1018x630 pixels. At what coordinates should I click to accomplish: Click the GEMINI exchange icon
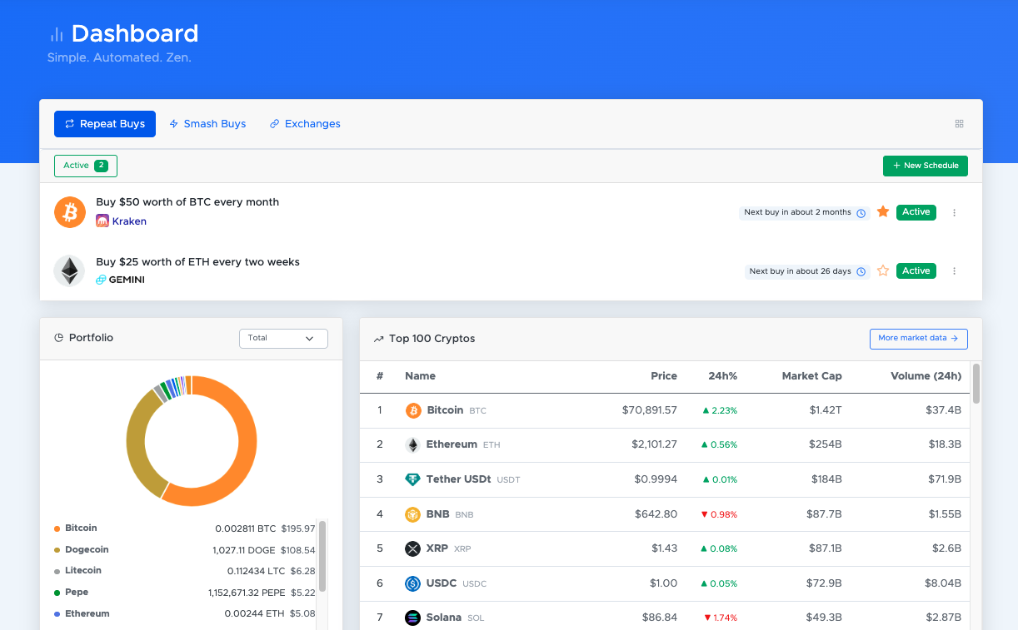point(101,280)
